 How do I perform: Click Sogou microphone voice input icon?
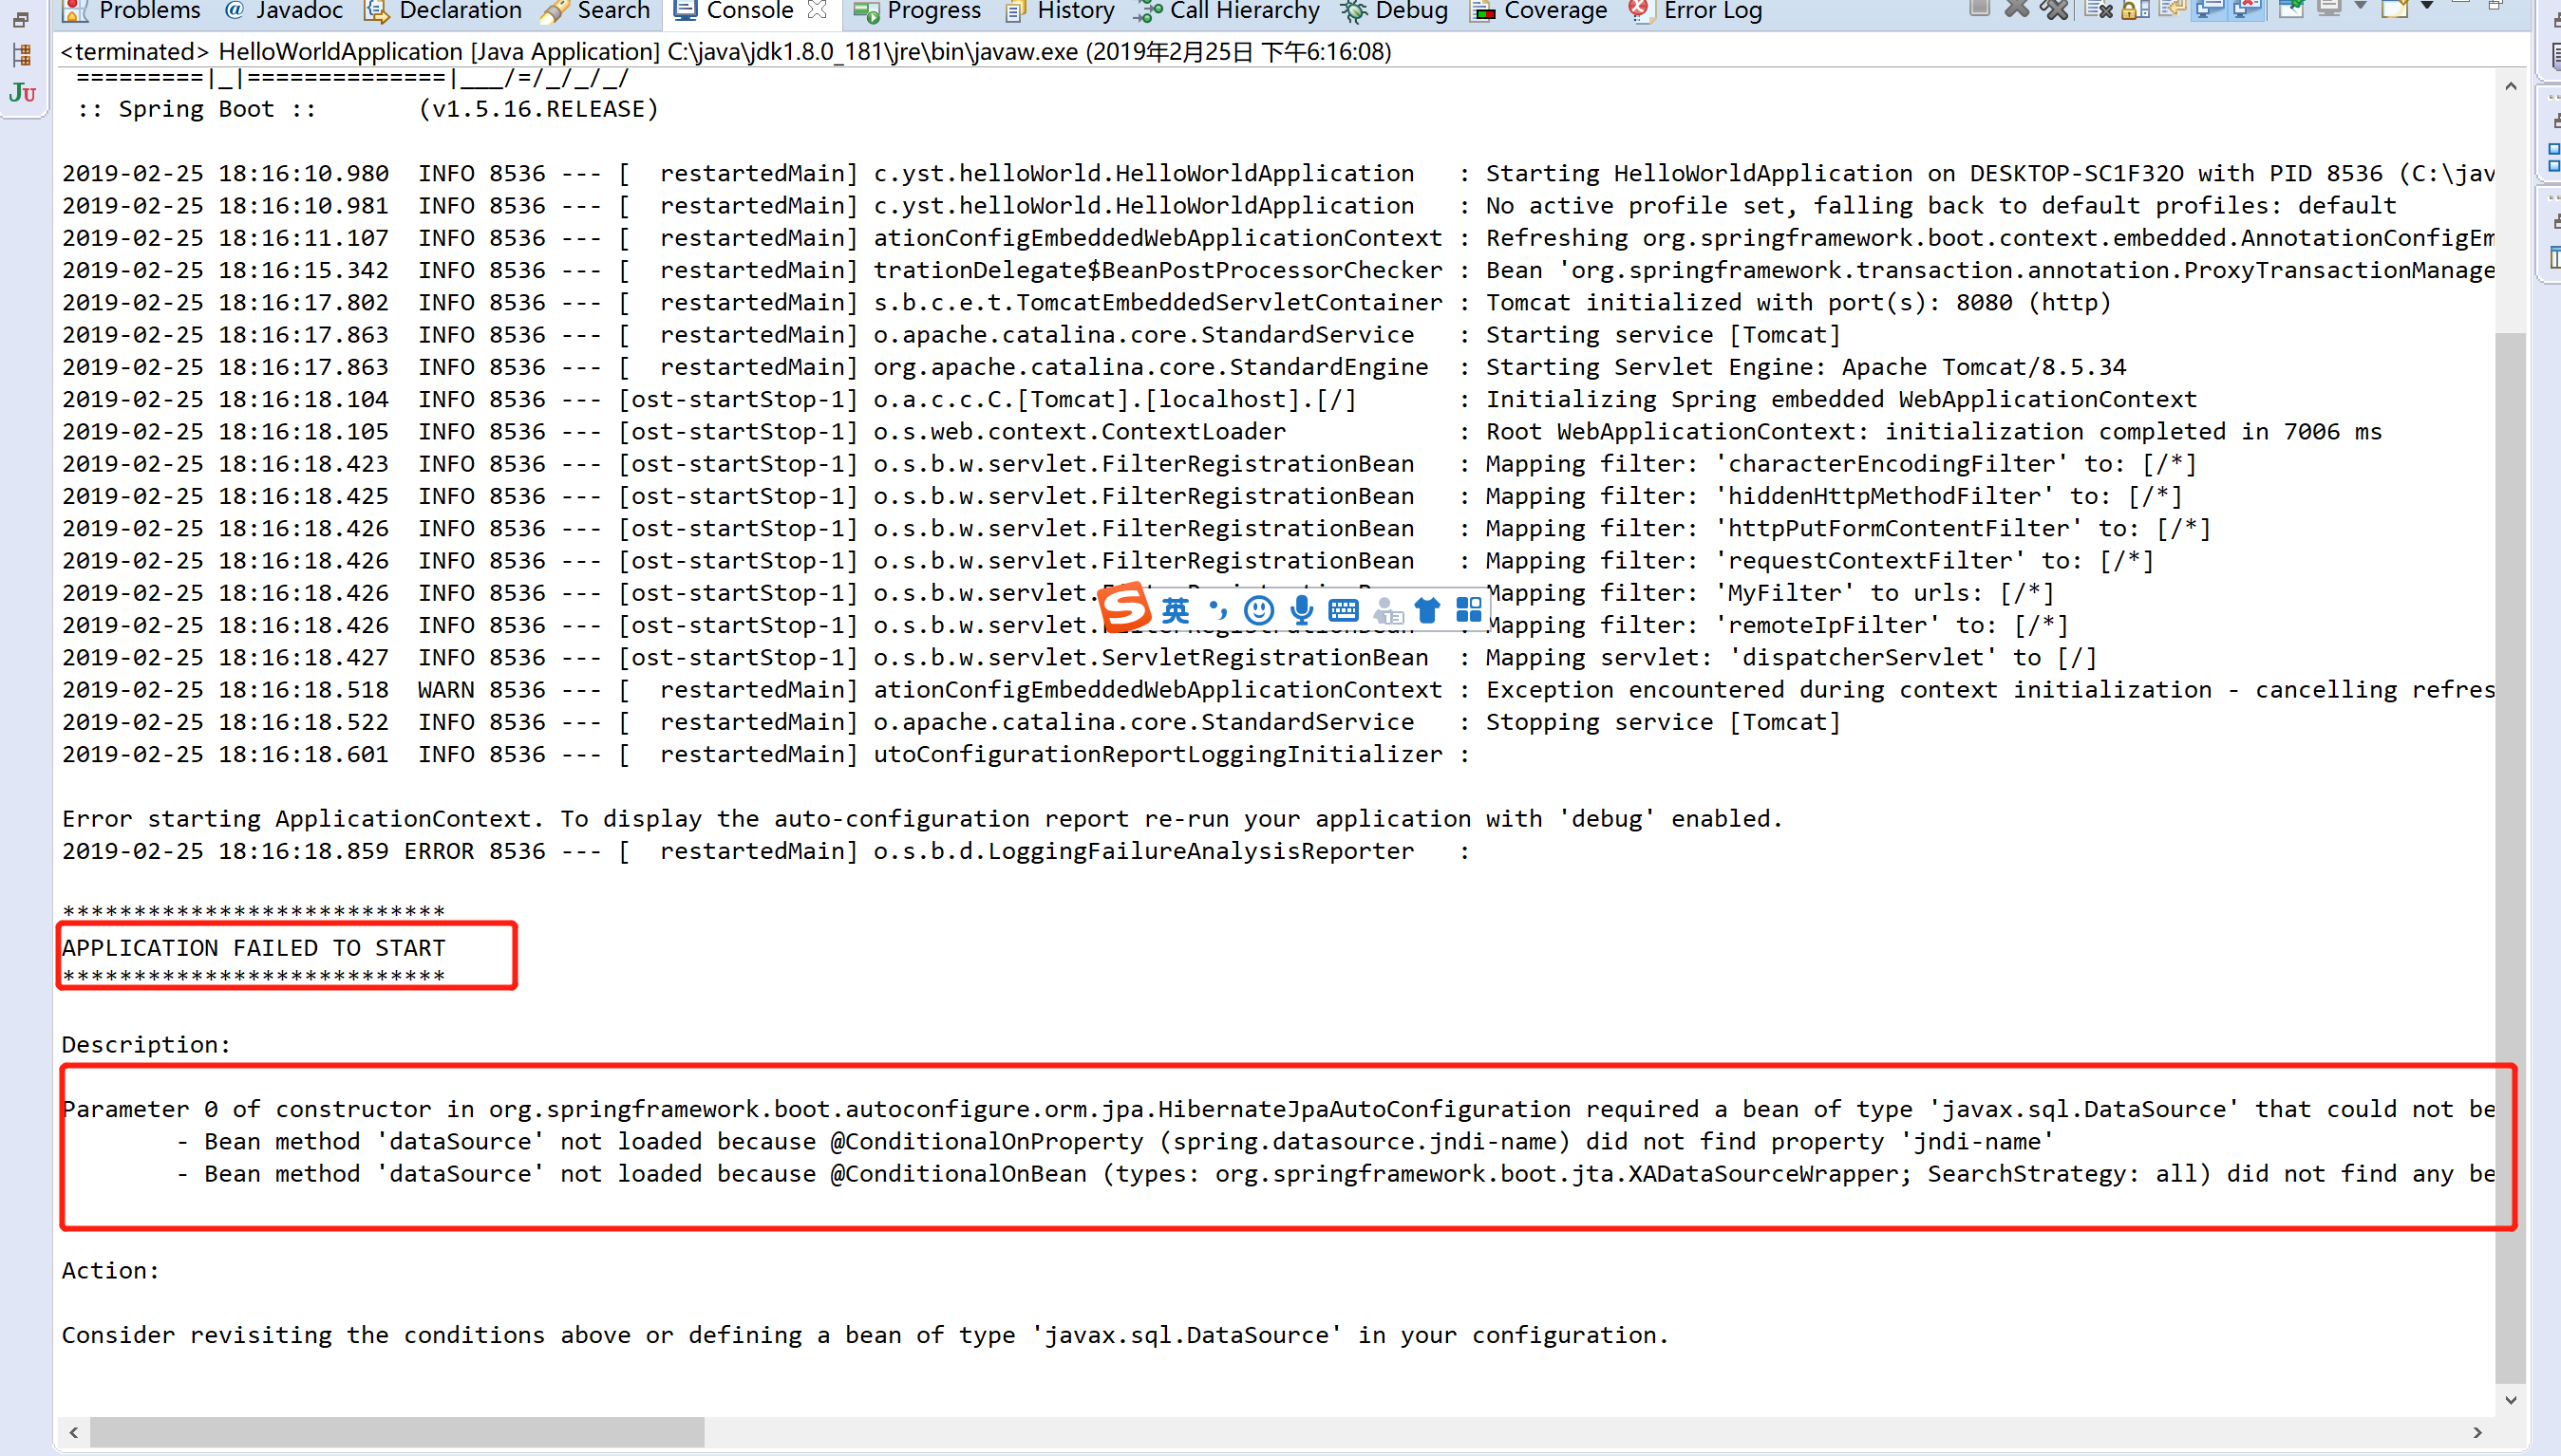(x=1301, y=609)
